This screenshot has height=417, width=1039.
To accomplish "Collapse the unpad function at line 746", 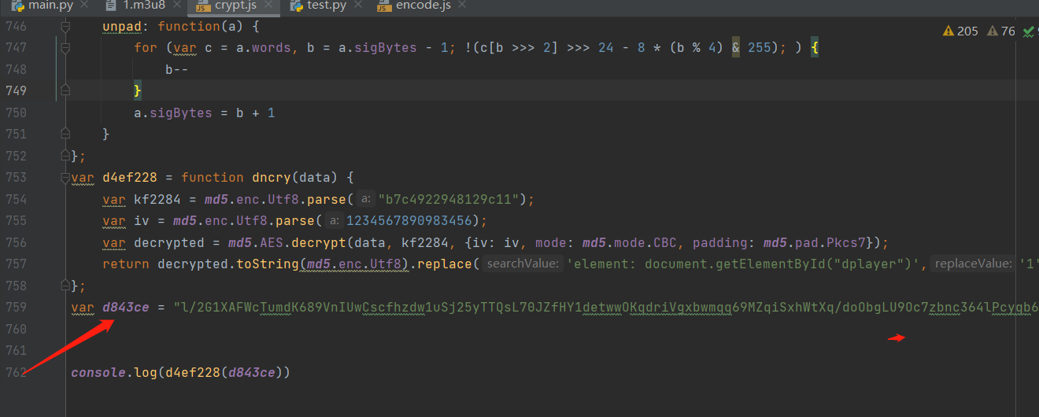I will [65, 27].
